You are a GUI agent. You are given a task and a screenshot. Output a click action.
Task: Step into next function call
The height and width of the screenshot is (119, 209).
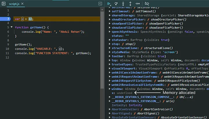pyautogui.click(x=123, y=3)
